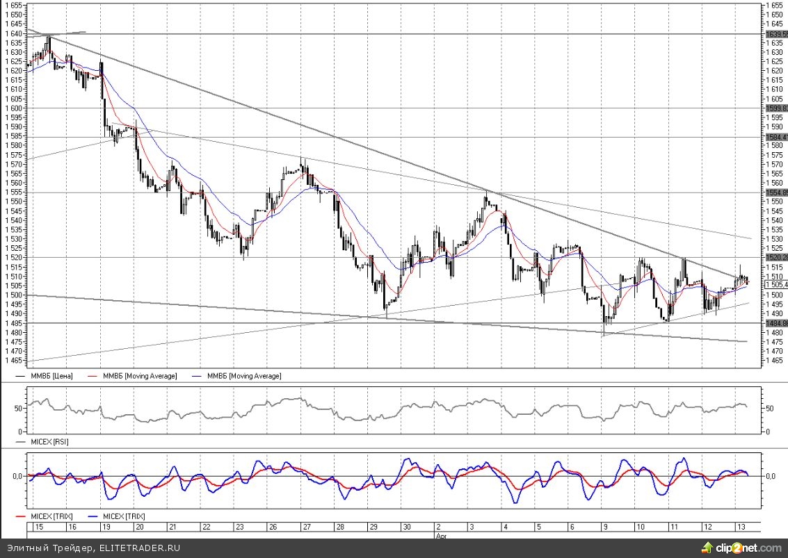Click the 1639.55 price level tag
Viewport: 788px width, 558px height.
775,33
